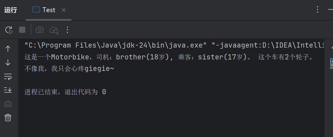Click the down arrow in console gutter
333x137 pixels.
point(8,62)
